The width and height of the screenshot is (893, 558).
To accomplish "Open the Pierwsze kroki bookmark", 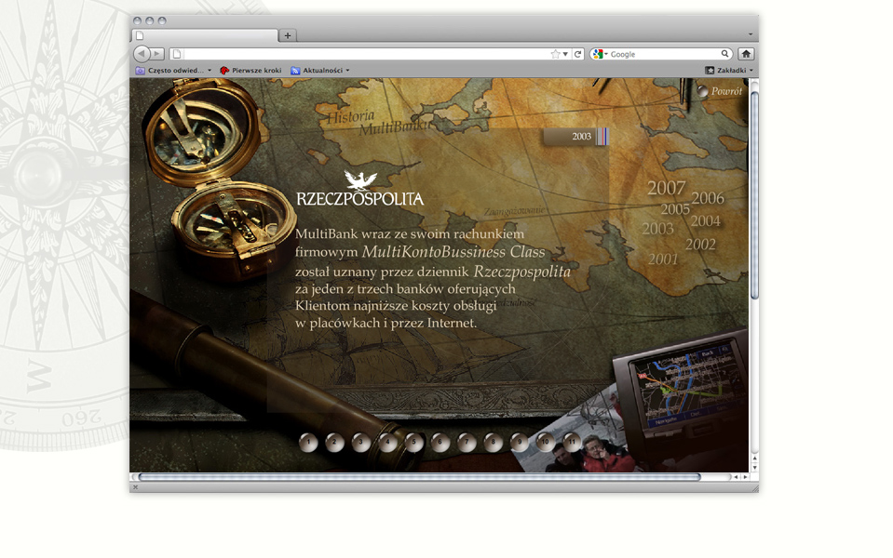I will point(250,71).
